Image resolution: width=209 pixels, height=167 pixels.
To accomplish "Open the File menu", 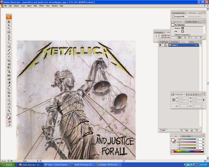I will click(6, 6).
